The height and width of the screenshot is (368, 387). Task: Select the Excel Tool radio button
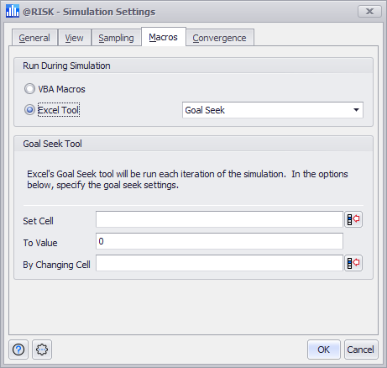[x=29, y=110]
